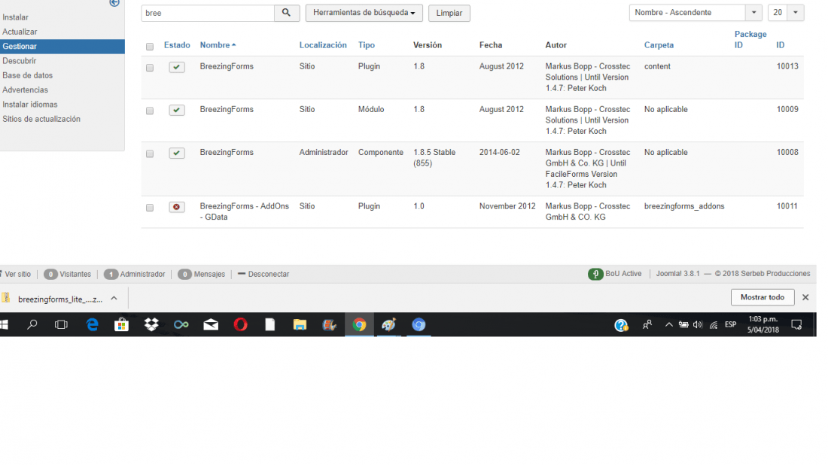Screen dimensions: 828x465
Task: Open volume control in system tray
Action: pyautogui.click(x=698, y=324)
